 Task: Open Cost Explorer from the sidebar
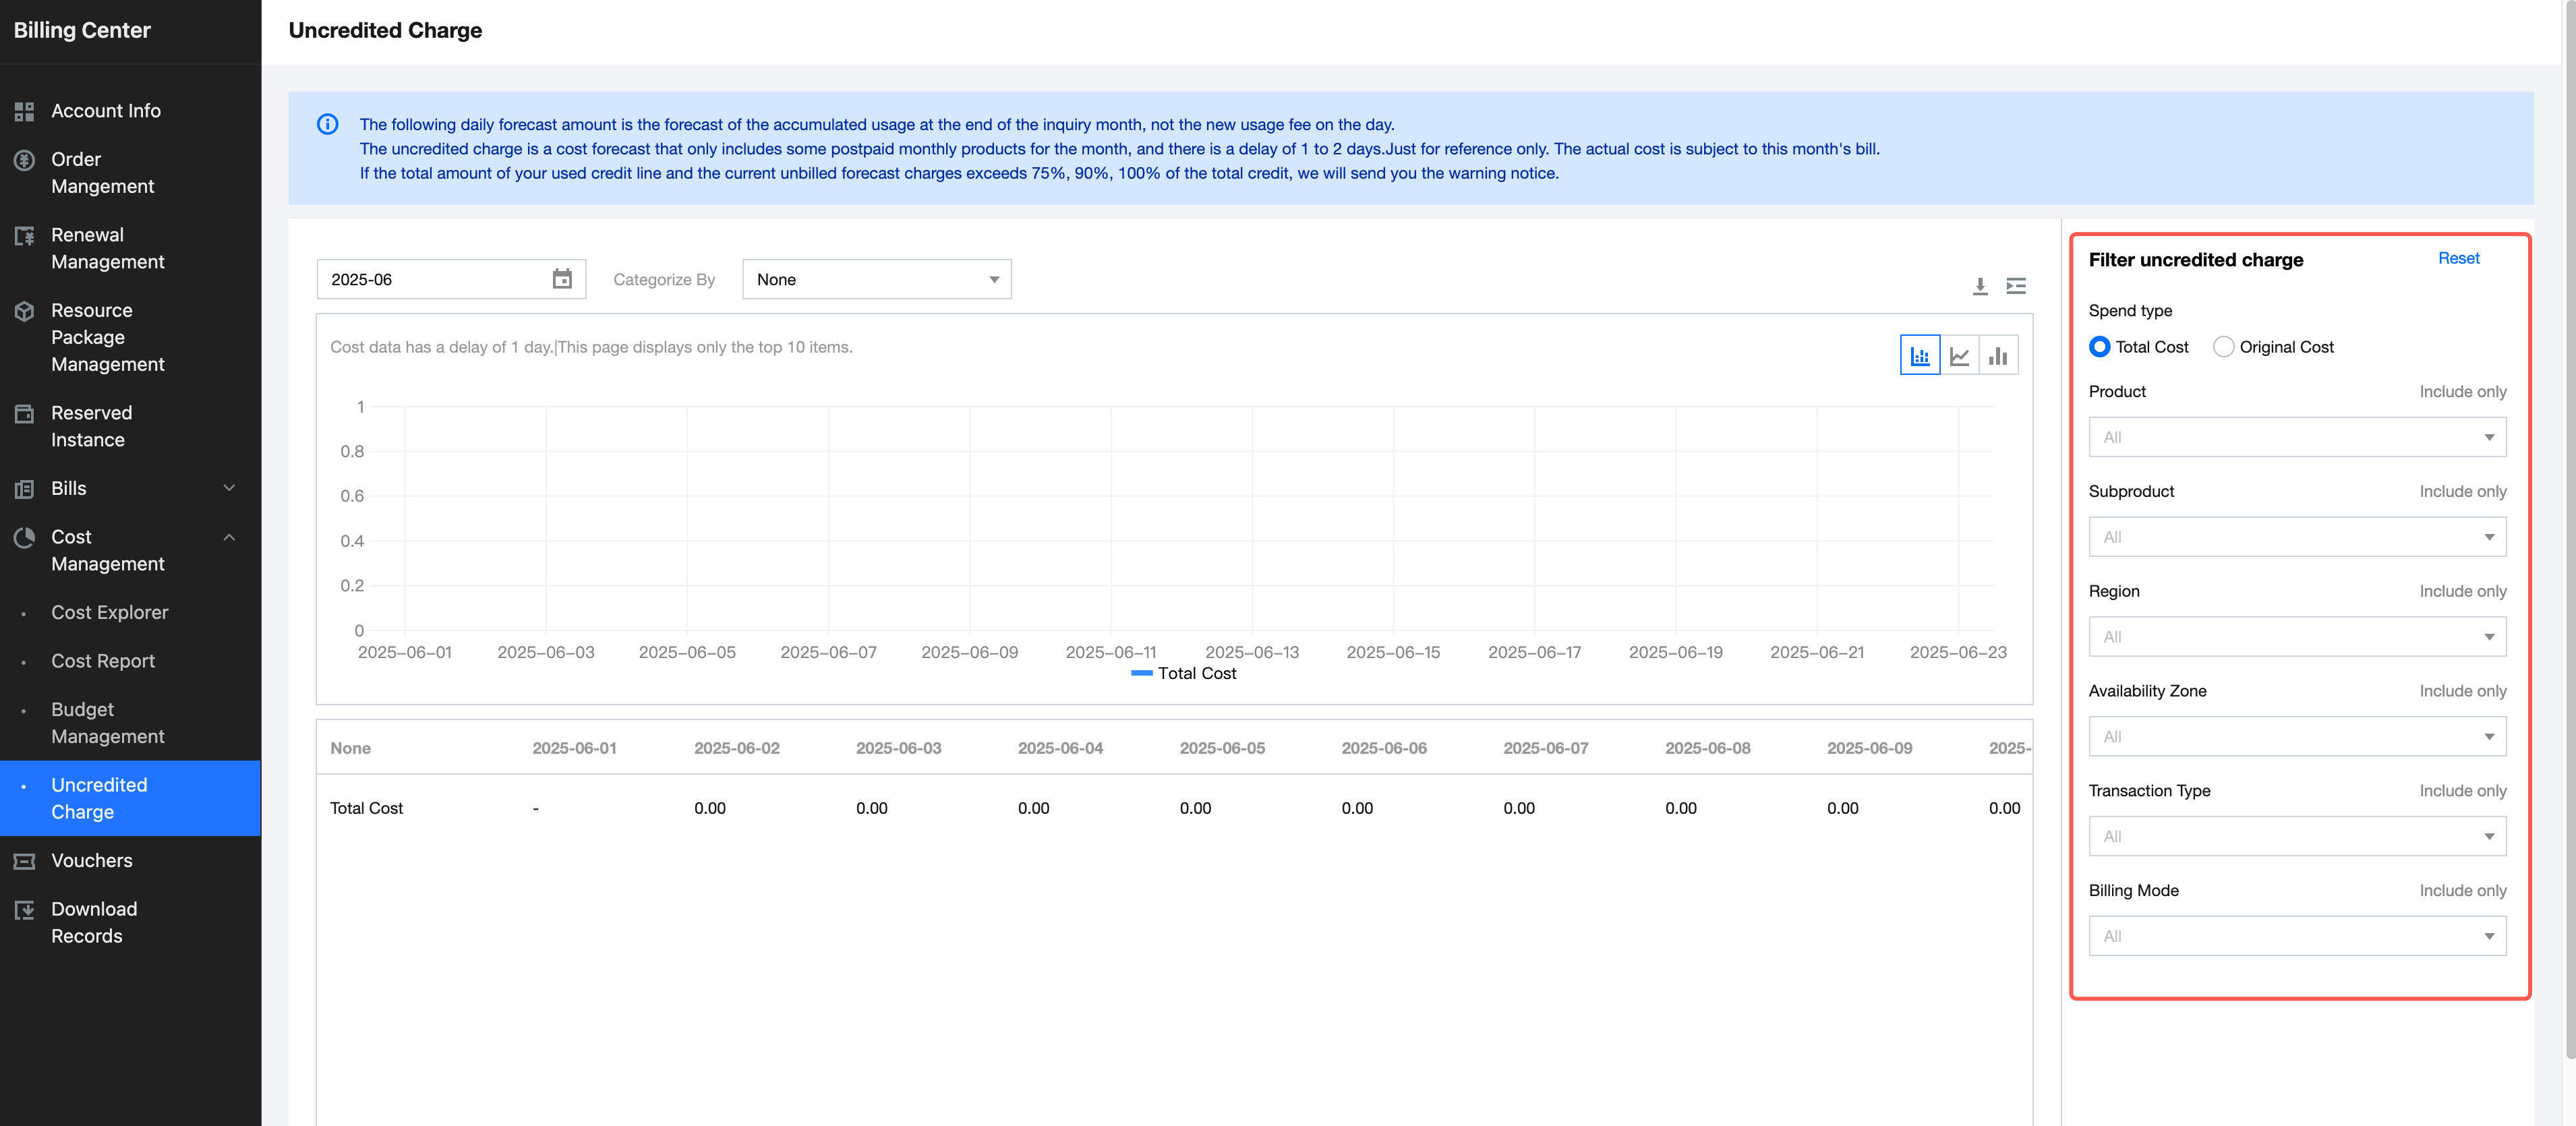coord(110,613)
